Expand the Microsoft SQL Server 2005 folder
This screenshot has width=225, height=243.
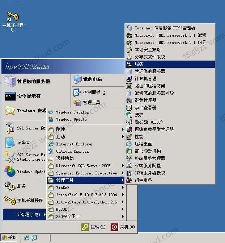pyautogui.click(x=86, y=166)
